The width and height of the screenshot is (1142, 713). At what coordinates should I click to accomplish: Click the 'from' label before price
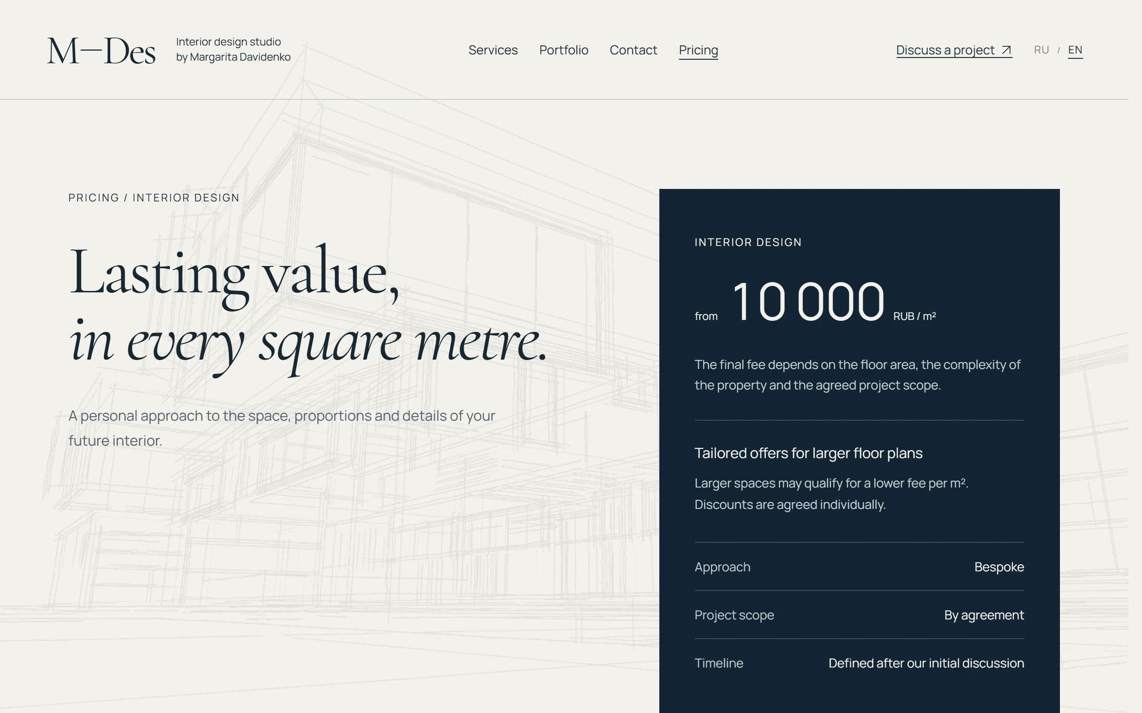tap(706, 316)
